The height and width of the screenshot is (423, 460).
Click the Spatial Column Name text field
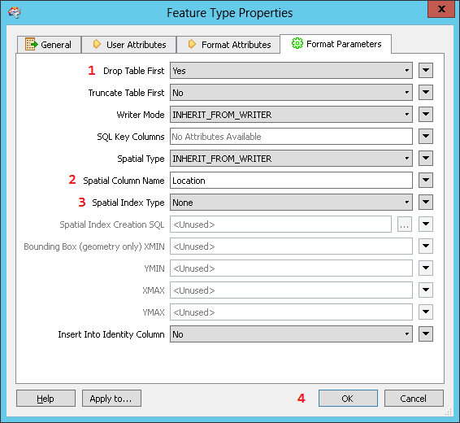coord(291,181)
